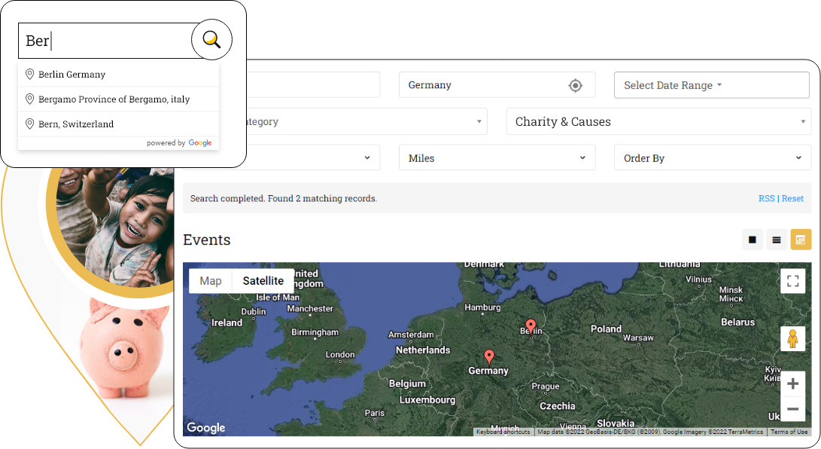Choose Berlin Germany from the suggestions

pos(72,75)
